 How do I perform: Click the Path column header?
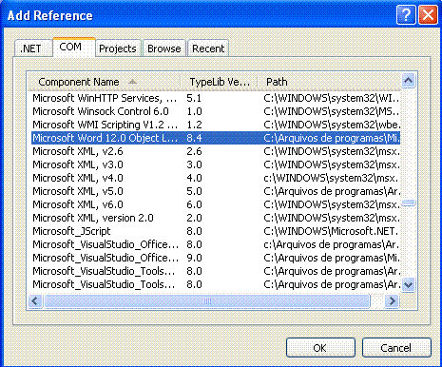pyautogui.click(x=329, y=82)
